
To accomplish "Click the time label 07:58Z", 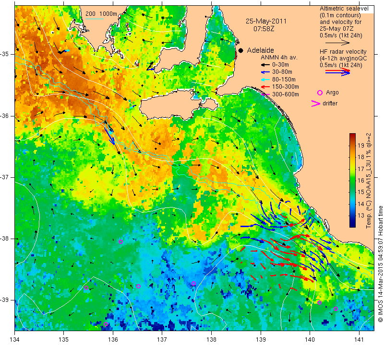I will click(264, 29).
